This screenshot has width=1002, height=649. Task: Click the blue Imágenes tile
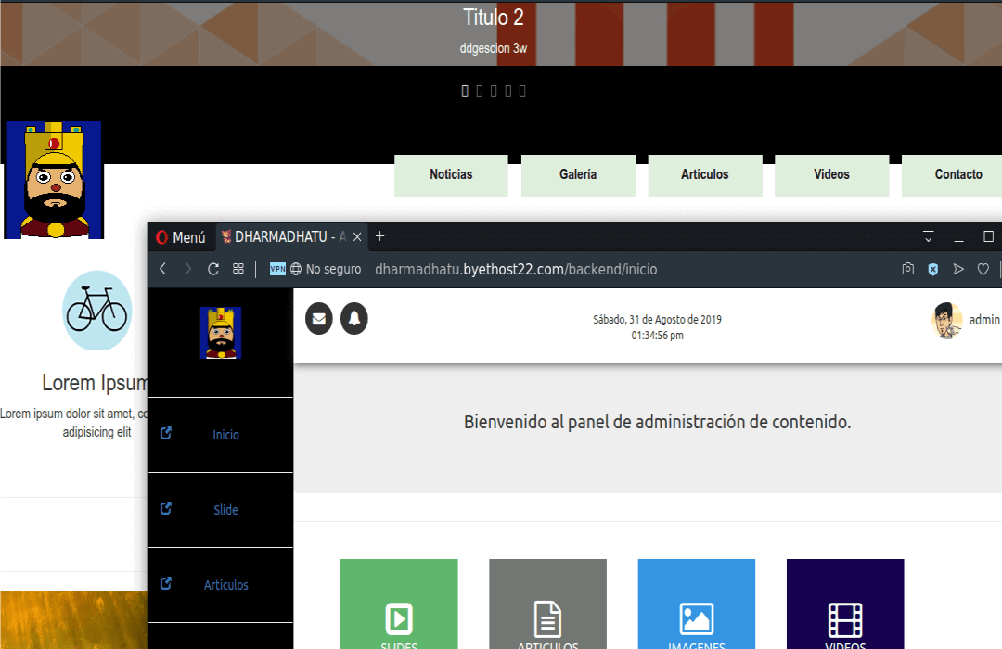696,607
